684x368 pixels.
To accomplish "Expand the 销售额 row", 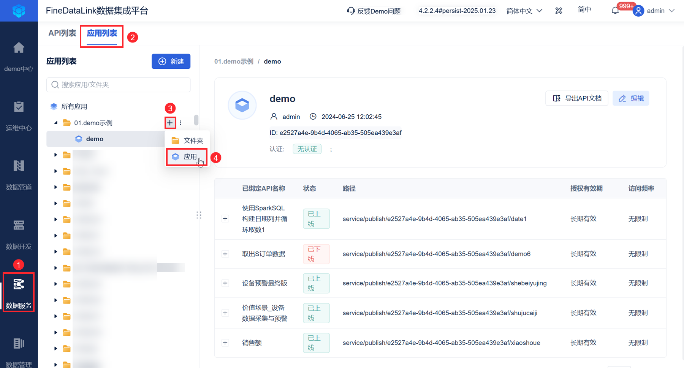I will pyautogui.click(x=225, y=343).
